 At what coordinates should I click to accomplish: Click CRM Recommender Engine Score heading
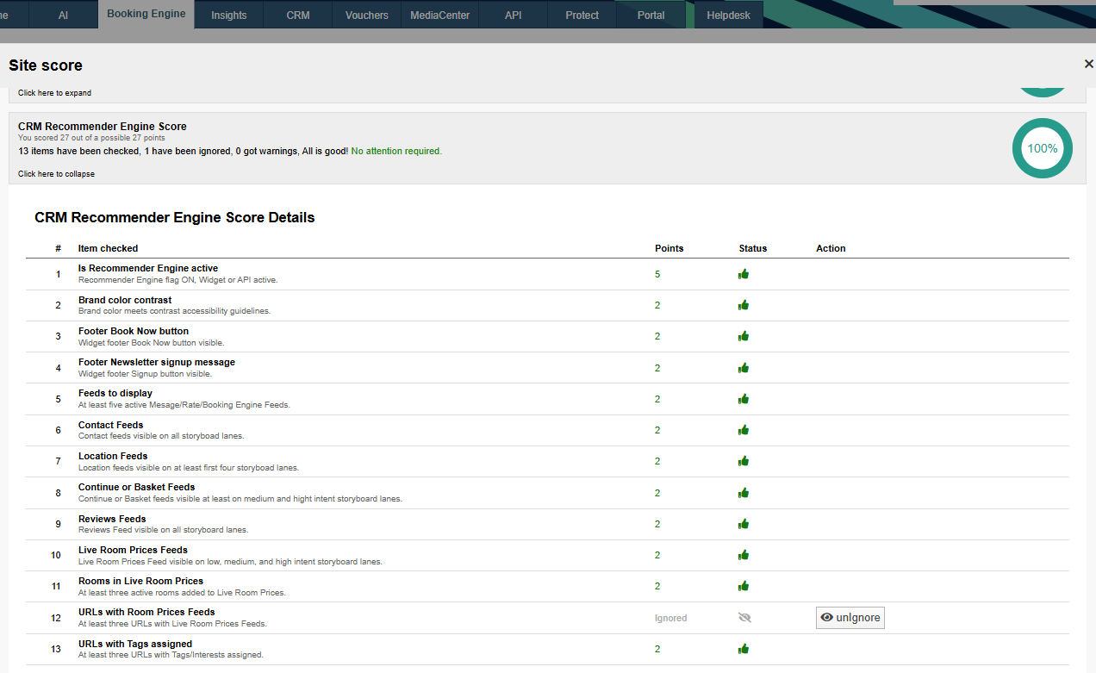(x=103, y=127)
